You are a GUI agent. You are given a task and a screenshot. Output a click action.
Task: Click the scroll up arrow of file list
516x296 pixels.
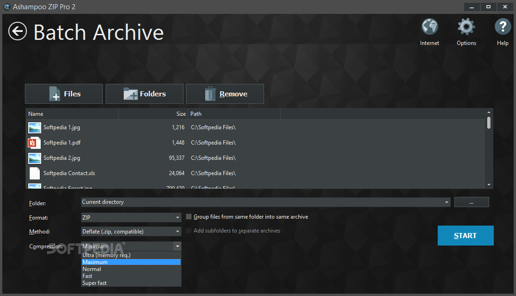(489, 112)
